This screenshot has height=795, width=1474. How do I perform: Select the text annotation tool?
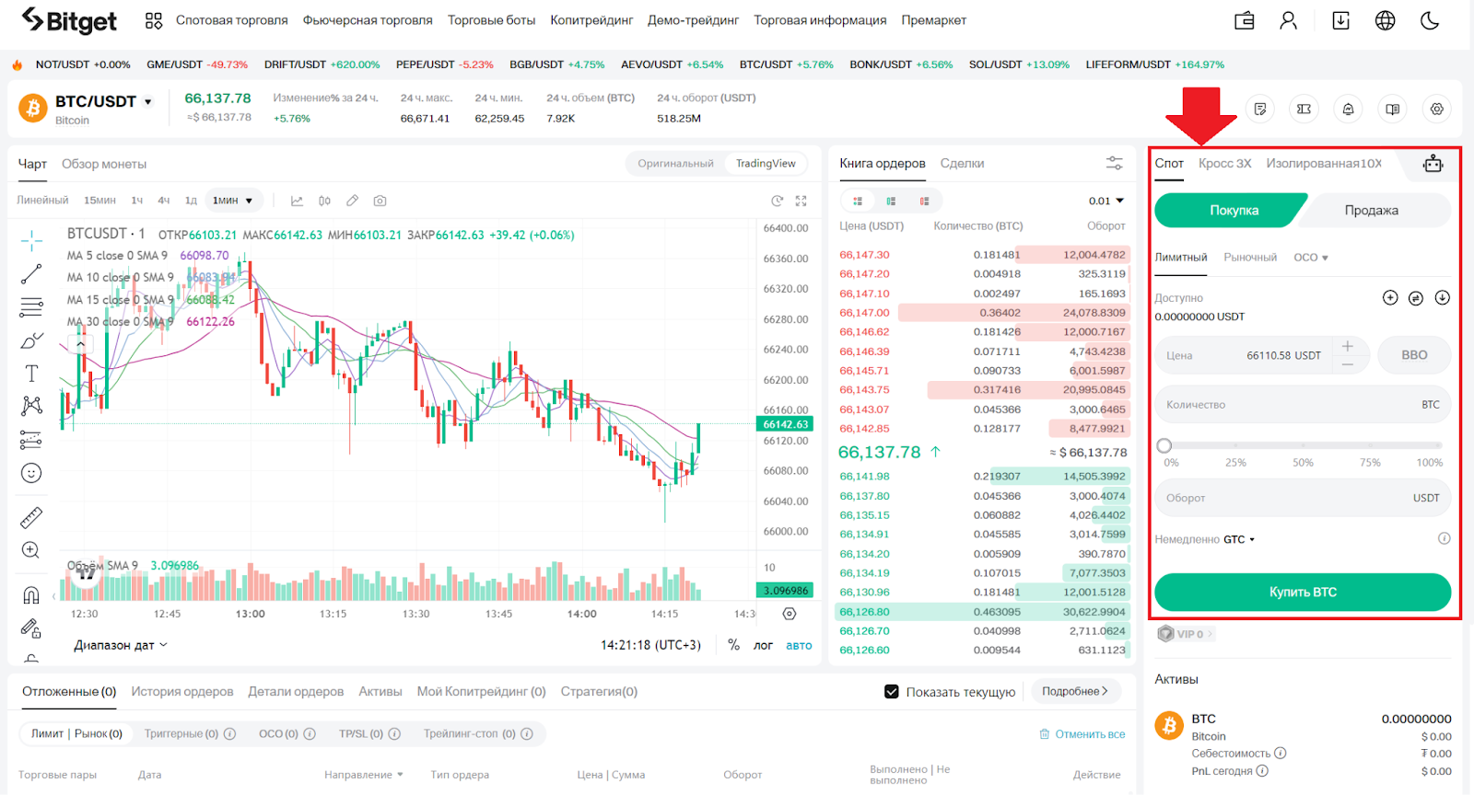point(31,374)
